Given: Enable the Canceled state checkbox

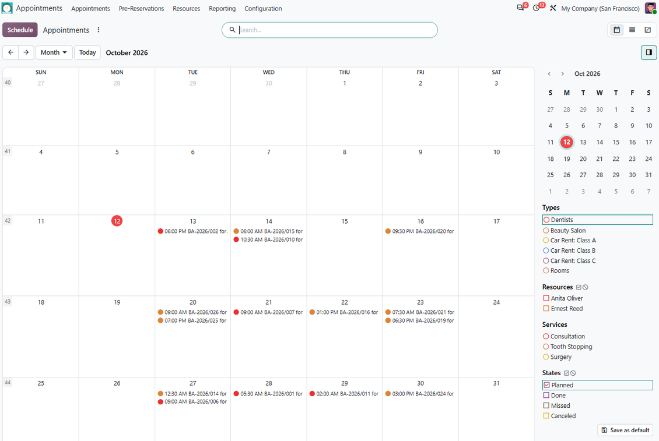Looking at the screenshot, I should pyautogui.click(x=546, y=416).
